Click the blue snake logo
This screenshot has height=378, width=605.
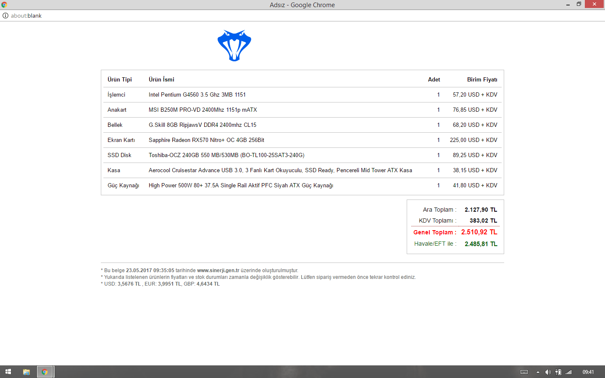(234, 45)
